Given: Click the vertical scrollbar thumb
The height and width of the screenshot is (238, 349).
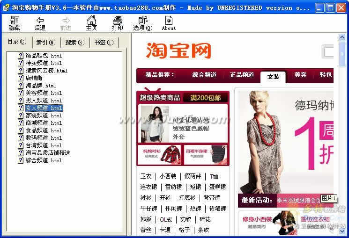Looking at the screenshot, I should [x=342, y=54].
